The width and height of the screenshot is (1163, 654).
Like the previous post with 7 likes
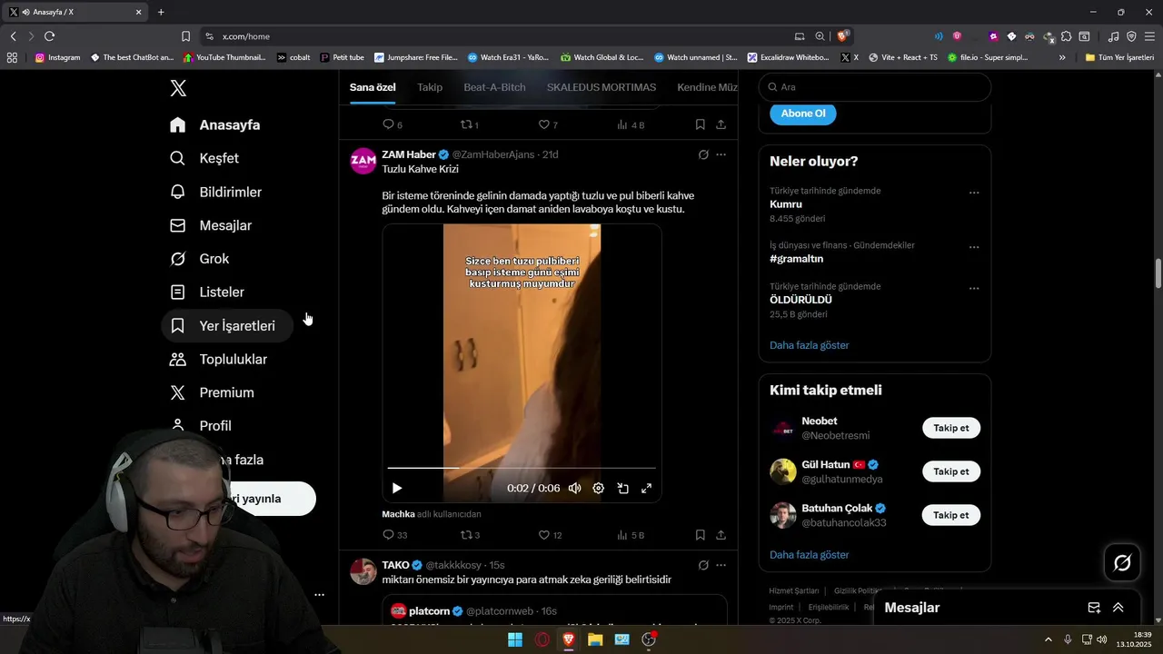coord(548,124)
